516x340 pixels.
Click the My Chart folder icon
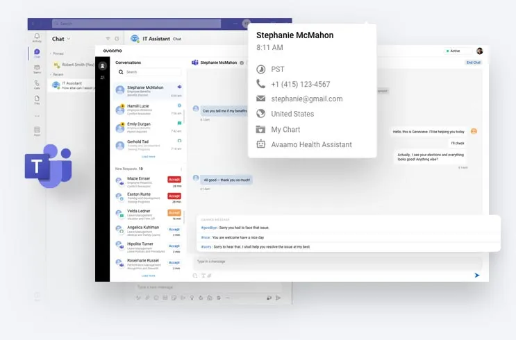click(x=261, y=129)
